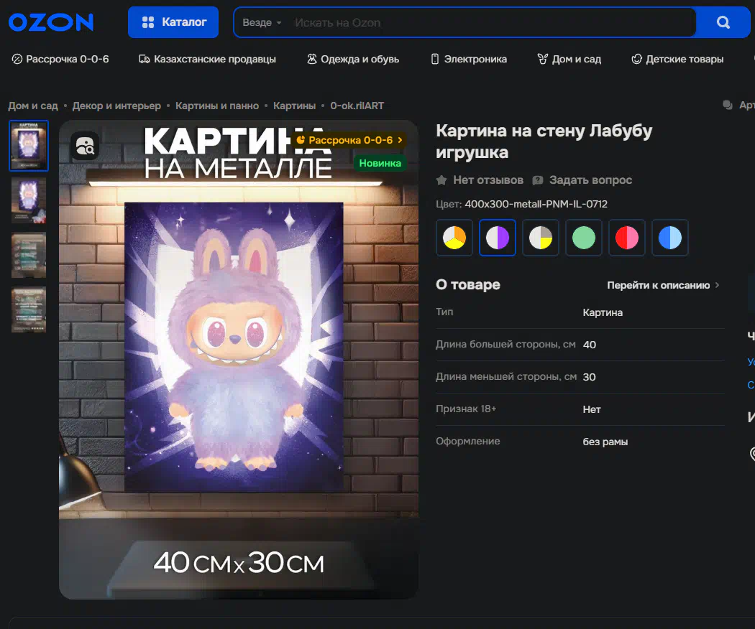Click the Картина type value
The width and height of the screenshot is (755, 629).
[603, 312]
